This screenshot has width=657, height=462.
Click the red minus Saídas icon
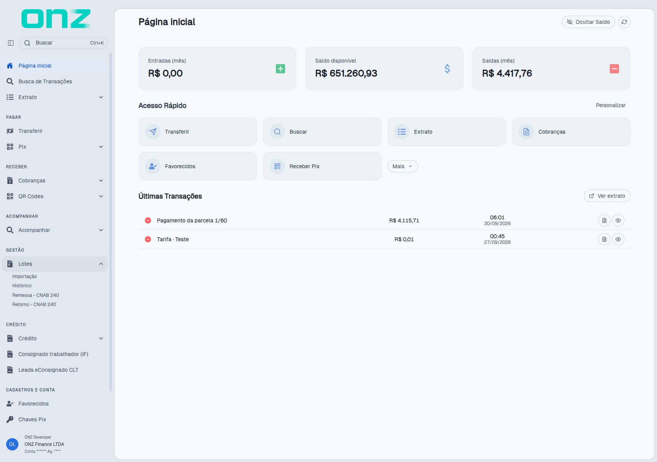614,69
